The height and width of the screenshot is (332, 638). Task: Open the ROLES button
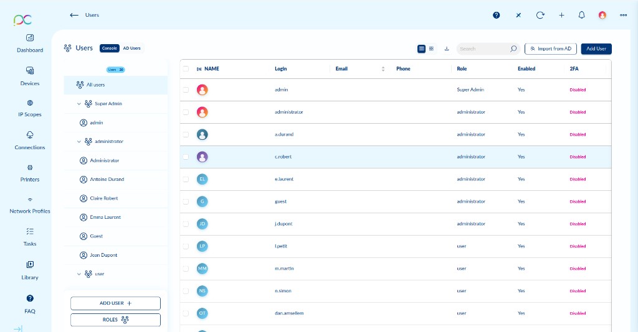tap(115, 320)
